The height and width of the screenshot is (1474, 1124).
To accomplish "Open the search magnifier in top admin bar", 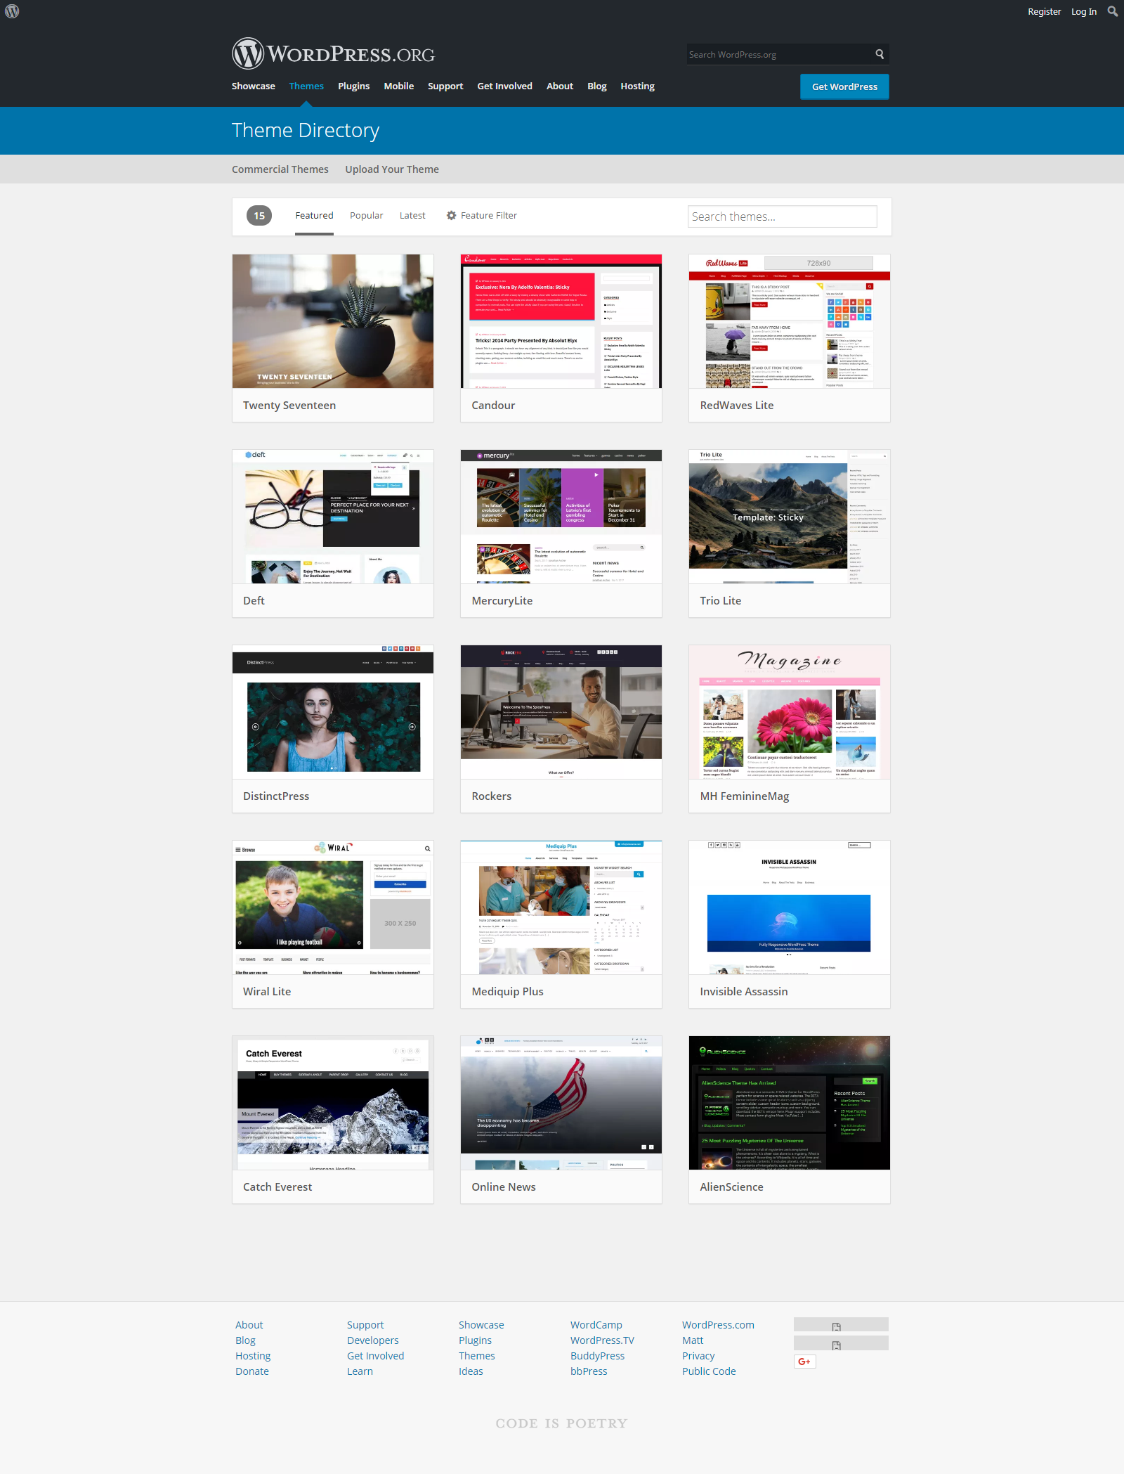I will point(1112,11).
